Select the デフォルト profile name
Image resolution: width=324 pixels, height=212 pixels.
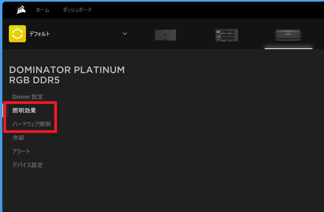pyautogui.click(x=40, y=34)
